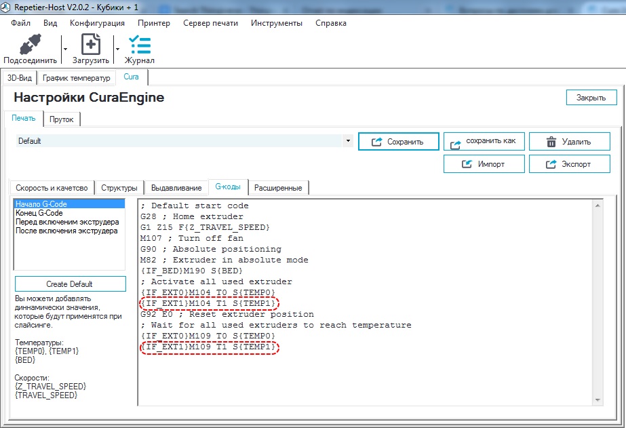This screenshot has height=428, width=626.
Task: Open the Default profile dropdown
Action: [348, 141]
